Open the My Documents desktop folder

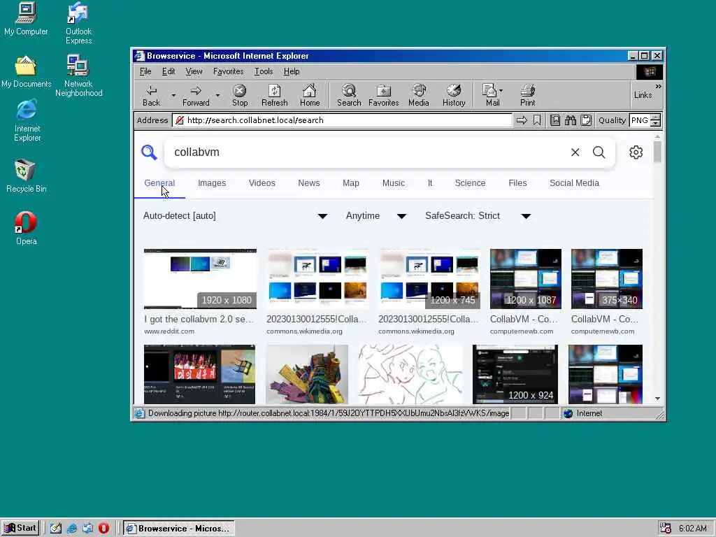click(26, 72)
